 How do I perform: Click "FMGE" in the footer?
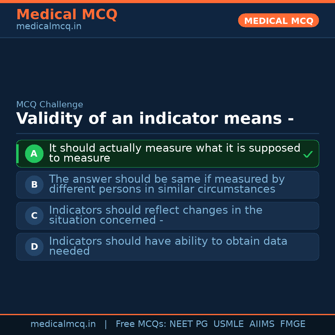coord(293,324)
